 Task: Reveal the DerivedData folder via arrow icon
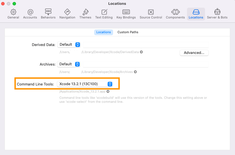141,52
